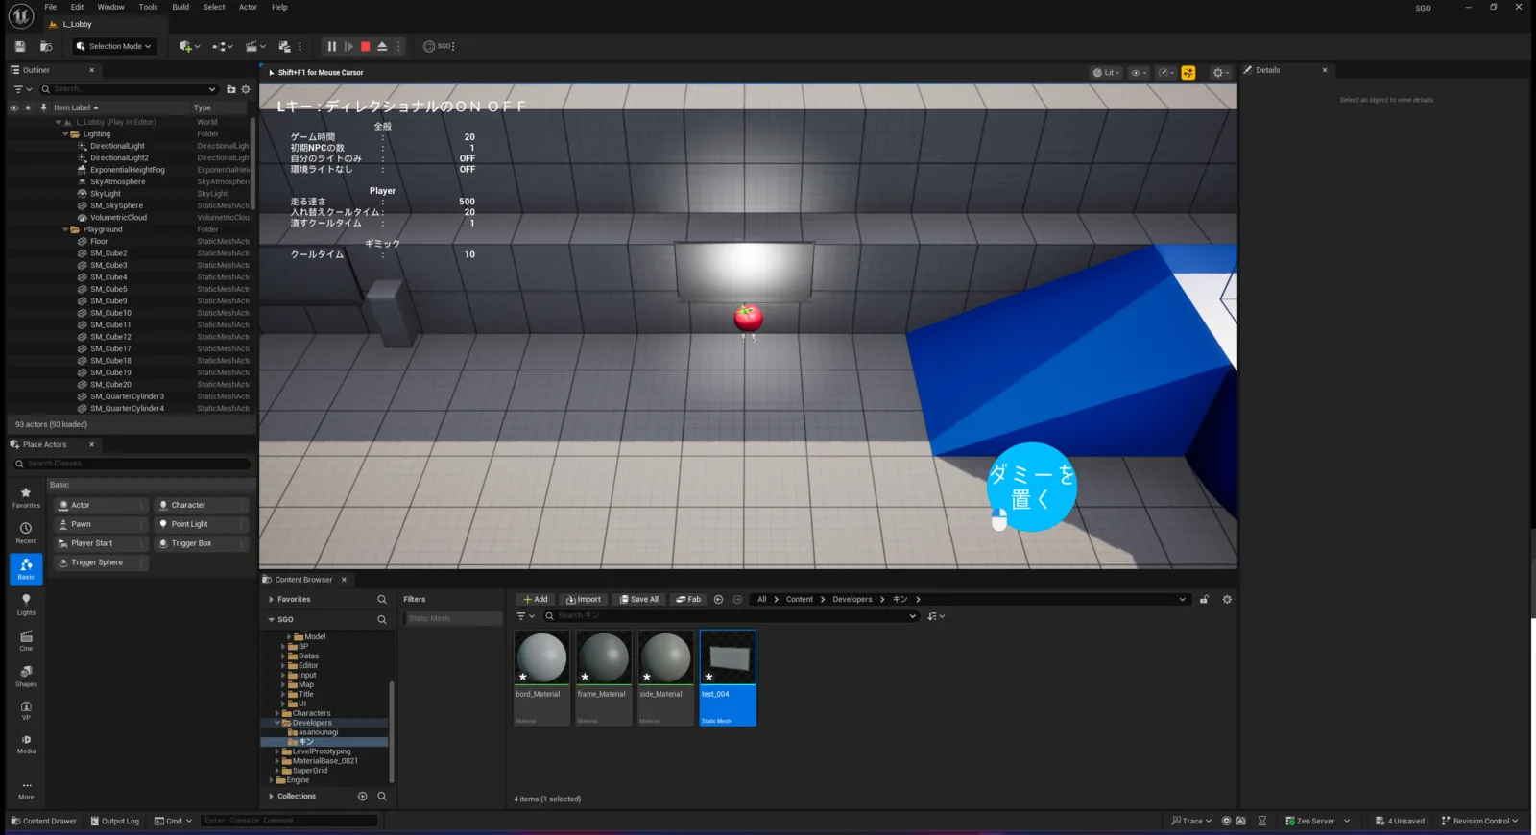Open the Build menu
Viewport: 1536px width, 835px height.
tap(180, 7)
